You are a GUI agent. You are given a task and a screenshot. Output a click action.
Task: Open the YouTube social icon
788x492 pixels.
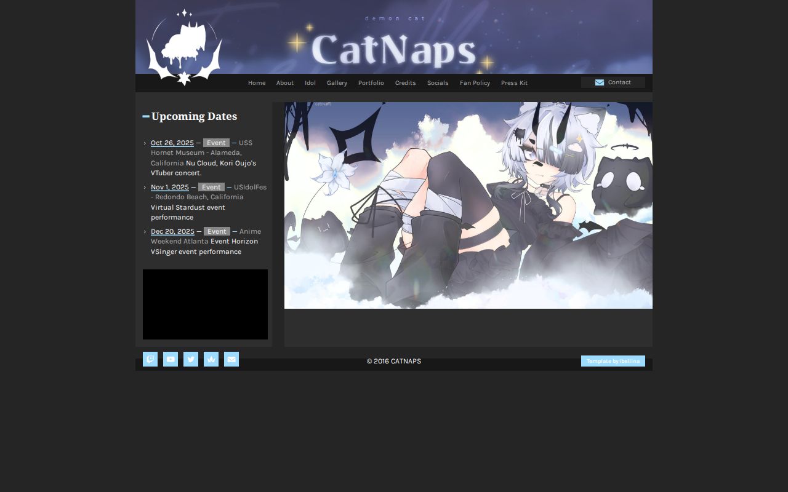171,359
